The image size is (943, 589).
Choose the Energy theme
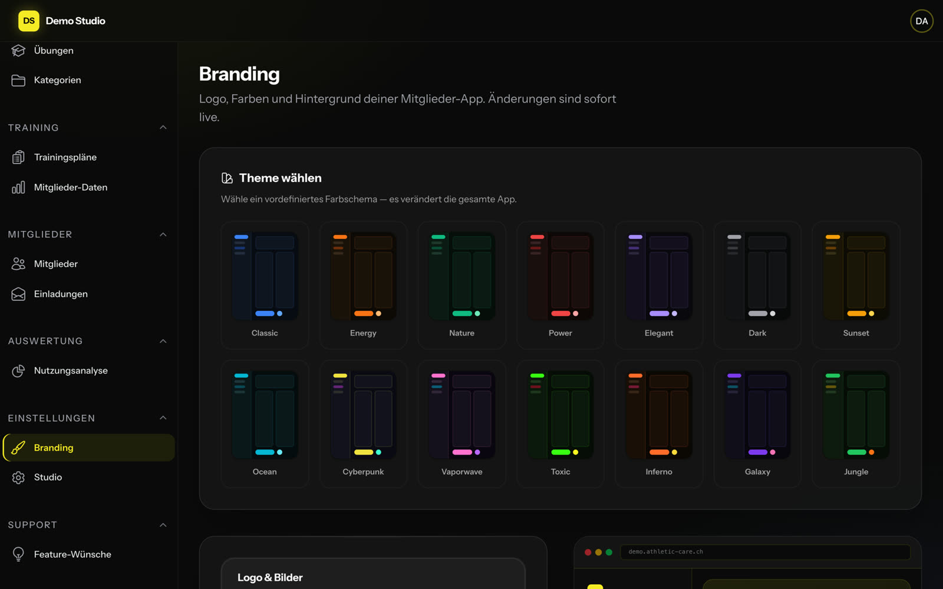click(363, 285)
